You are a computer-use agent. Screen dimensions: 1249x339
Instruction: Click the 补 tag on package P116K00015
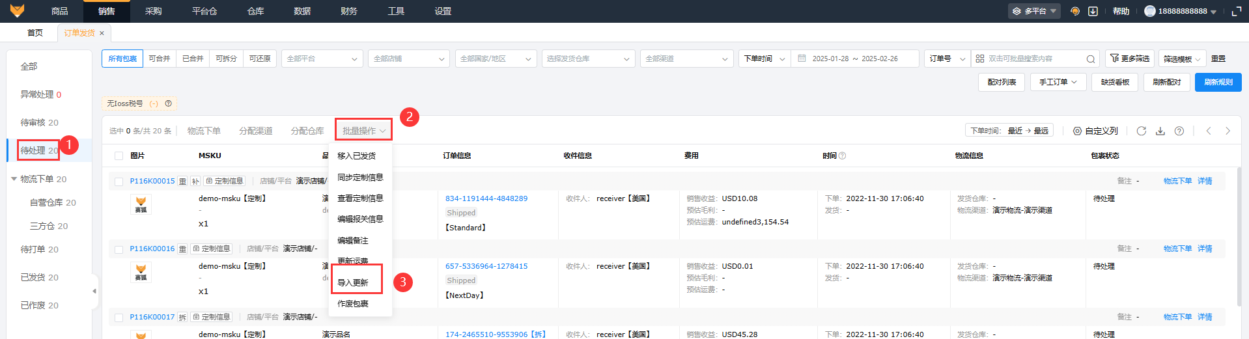tap(195, 182)
